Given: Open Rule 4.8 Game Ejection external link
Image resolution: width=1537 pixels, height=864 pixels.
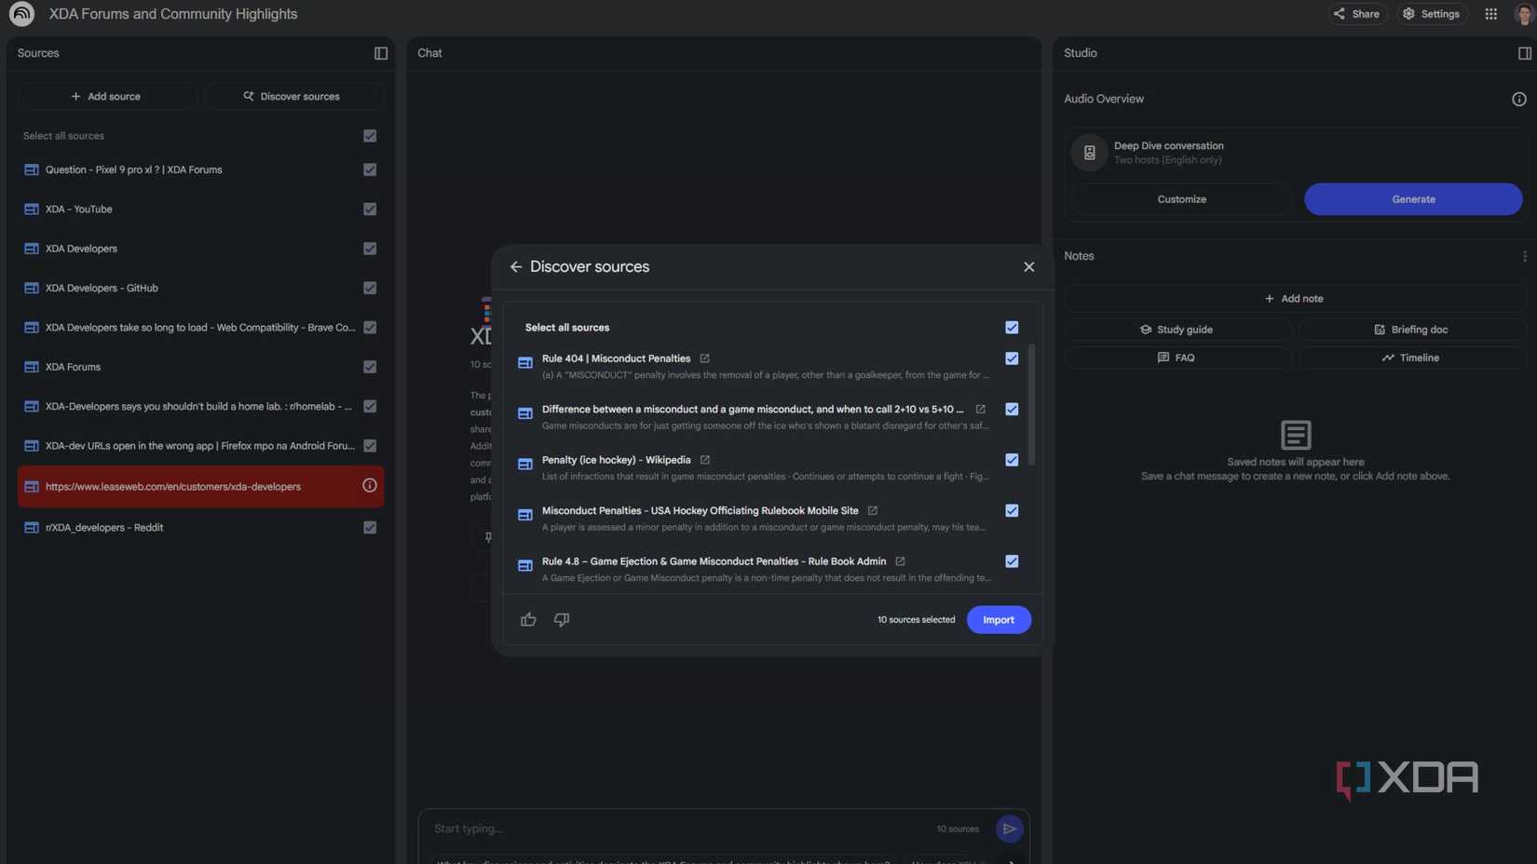Looking at the screenshot, I should (900, 561).
